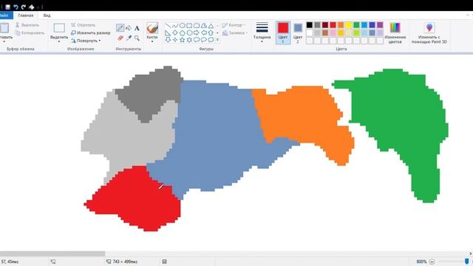473x266 pixels.
Task: Choose the Rounded rectangle shape
Action: tap(197, 26)
